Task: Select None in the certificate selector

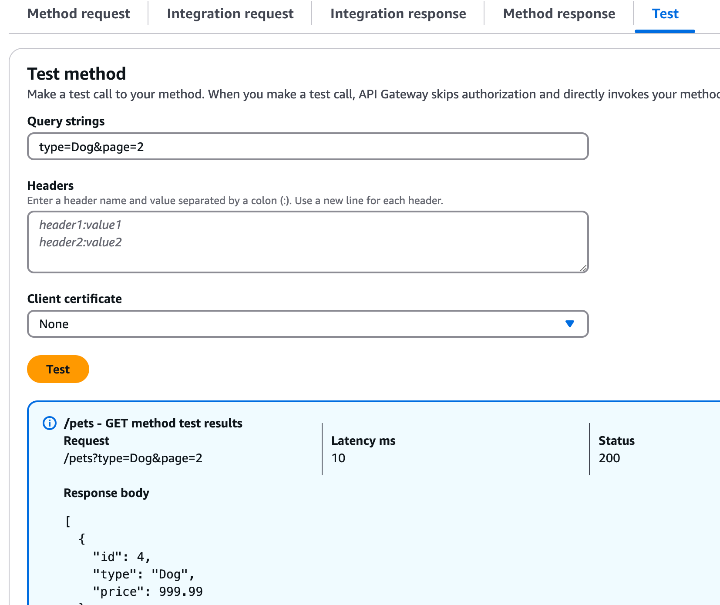Action: tap(54, 324)
